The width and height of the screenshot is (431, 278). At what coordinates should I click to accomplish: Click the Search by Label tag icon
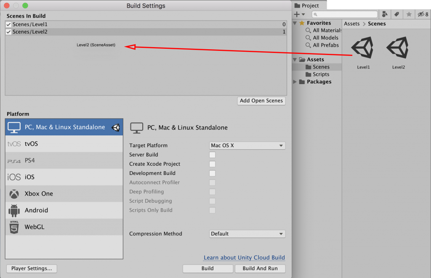coord(396,14)
